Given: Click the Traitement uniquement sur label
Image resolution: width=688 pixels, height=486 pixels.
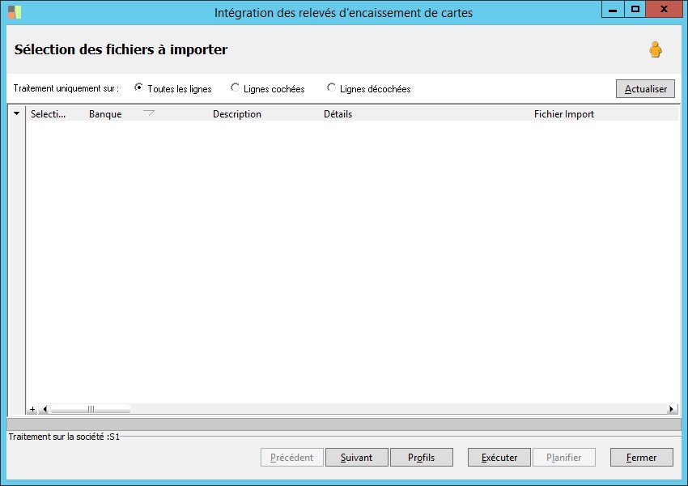Looking at the screenshot, I should point(66,88).
